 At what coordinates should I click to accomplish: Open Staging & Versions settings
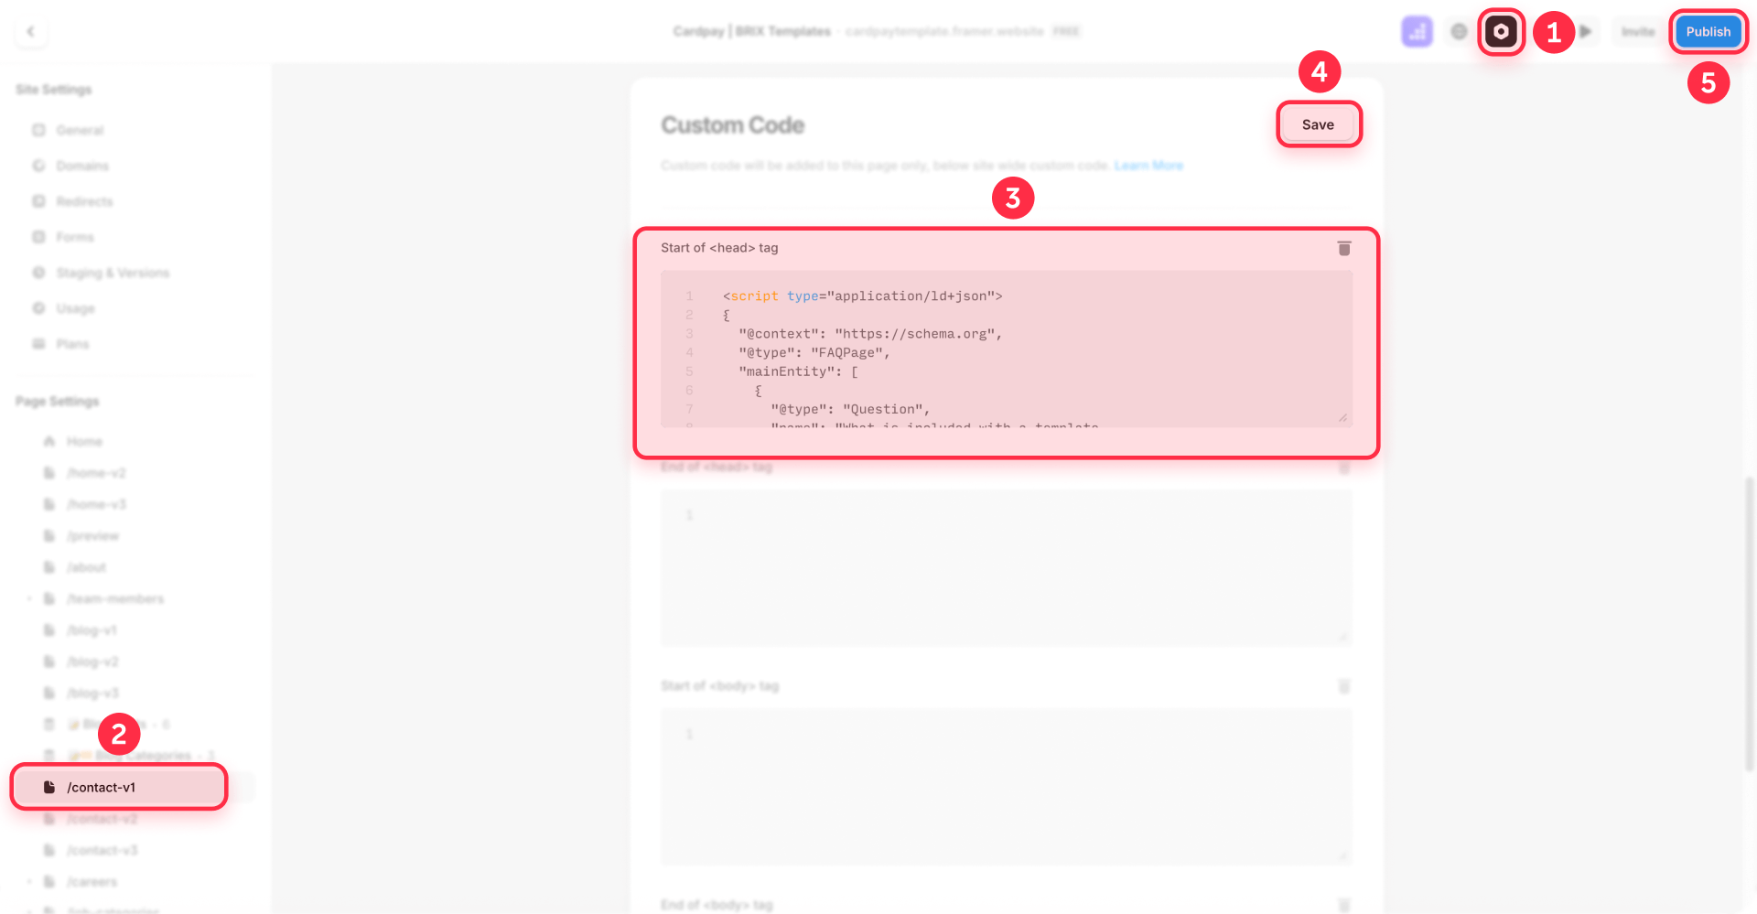(x=113, y=273)
